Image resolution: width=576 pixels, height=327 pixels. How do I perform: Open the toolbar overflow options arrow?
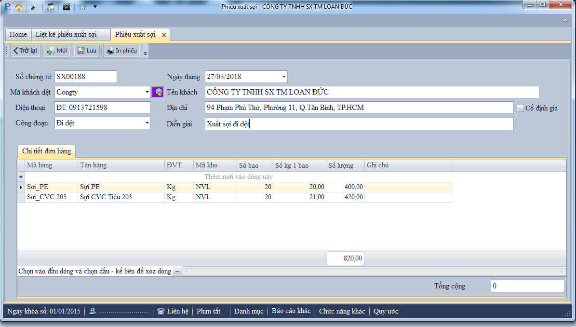[x=145, y=53]
